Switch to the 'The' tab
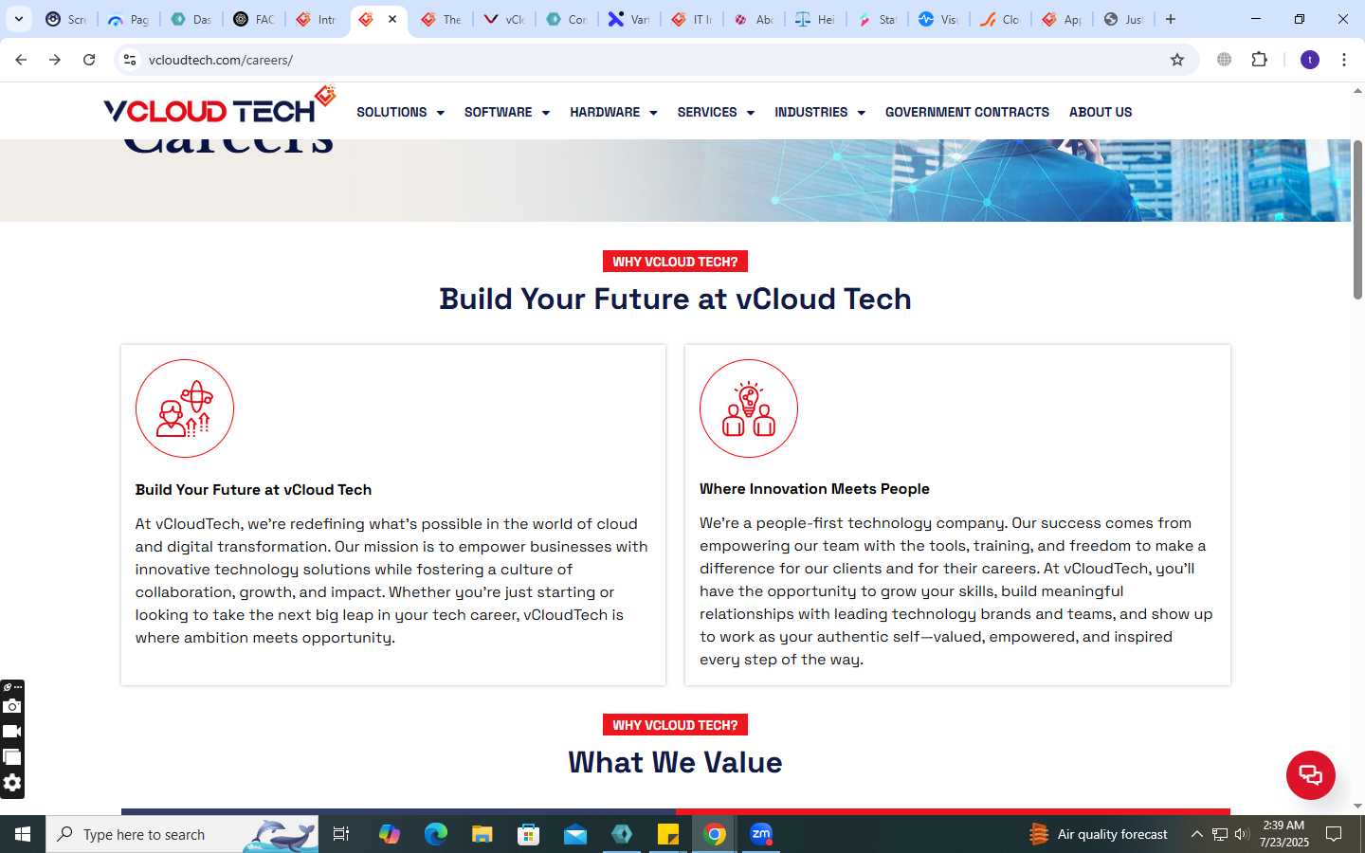Image resolution: width=1365 pixels, height=853 pixels. (x=441, y=19)
